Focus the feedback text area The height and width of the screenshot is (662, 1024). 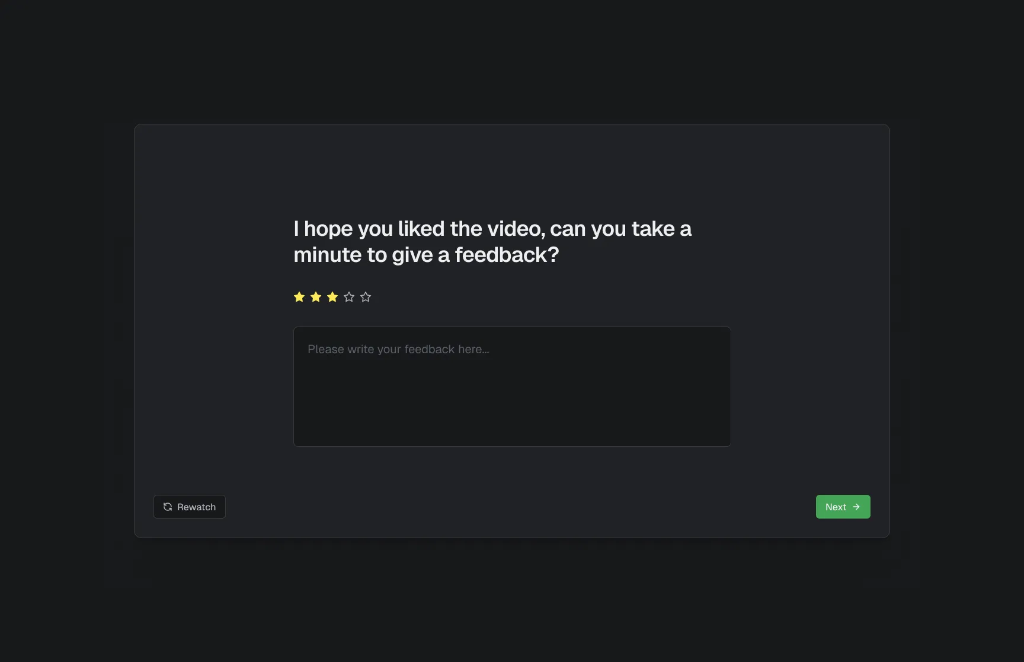512,386
